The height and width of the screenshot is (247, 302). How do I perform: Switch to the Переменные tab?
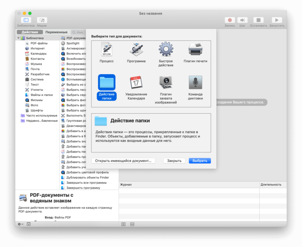point(56,32)
